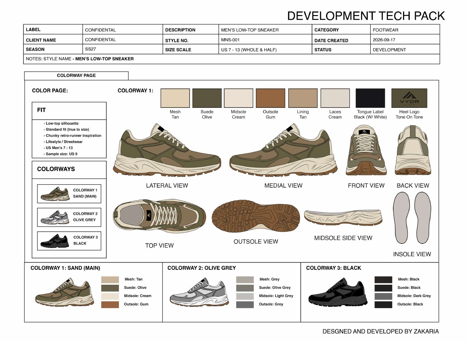
Task: Click the FIT section heading
Action: pyautogui.click(x=42, y=110)
